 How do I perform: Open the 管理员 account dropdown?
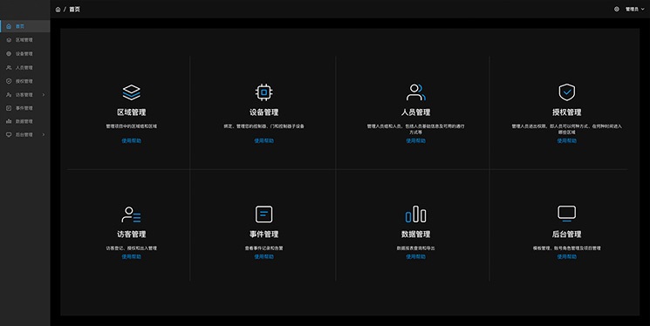click(634, 9)
